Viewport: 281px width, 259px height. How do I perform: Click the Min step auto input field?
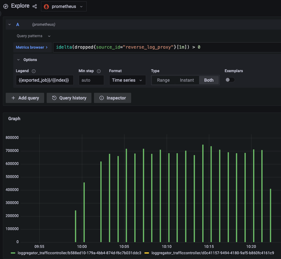(91, 80)
